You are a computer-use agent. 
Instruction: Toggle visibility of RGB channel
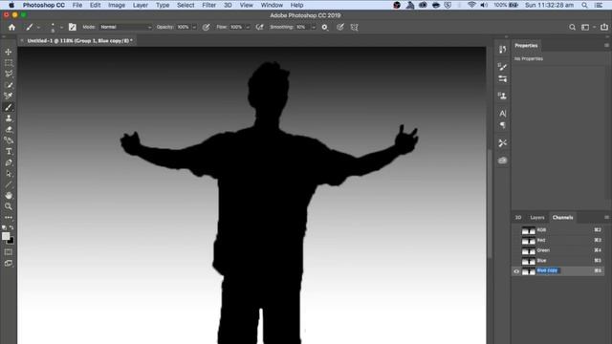pos(516,230)
